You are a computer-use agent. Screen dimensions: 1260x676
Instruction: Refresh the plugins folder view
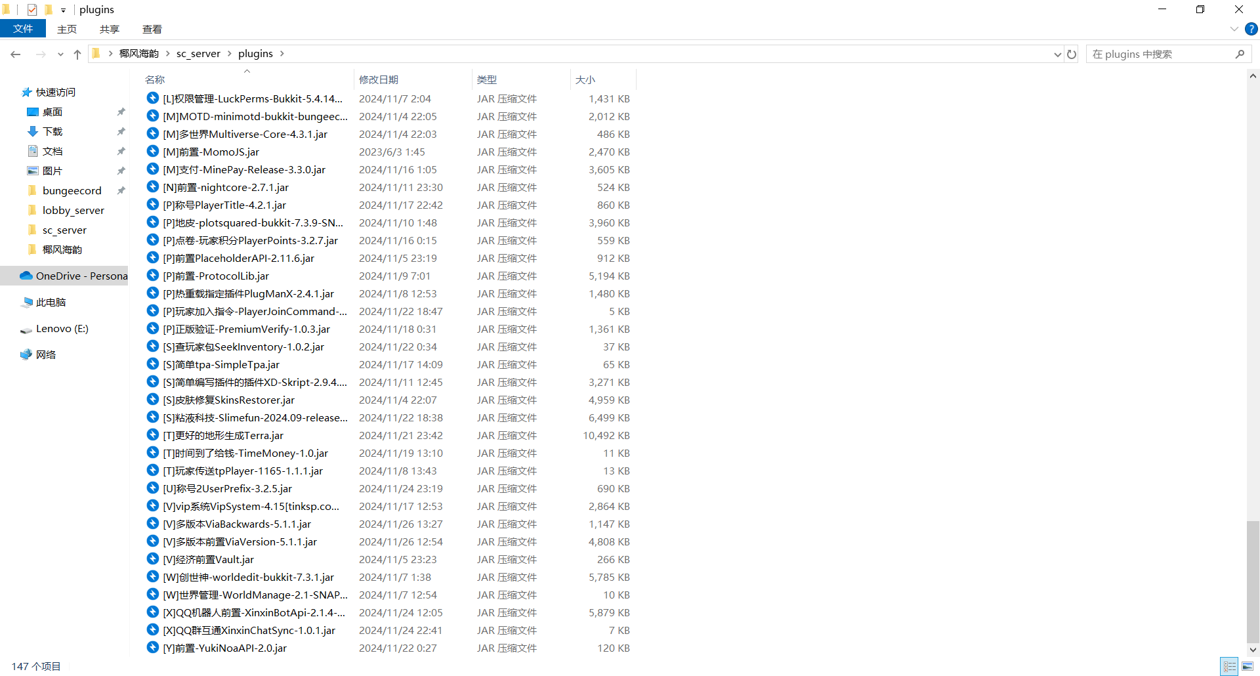[x=1072, y=54]
